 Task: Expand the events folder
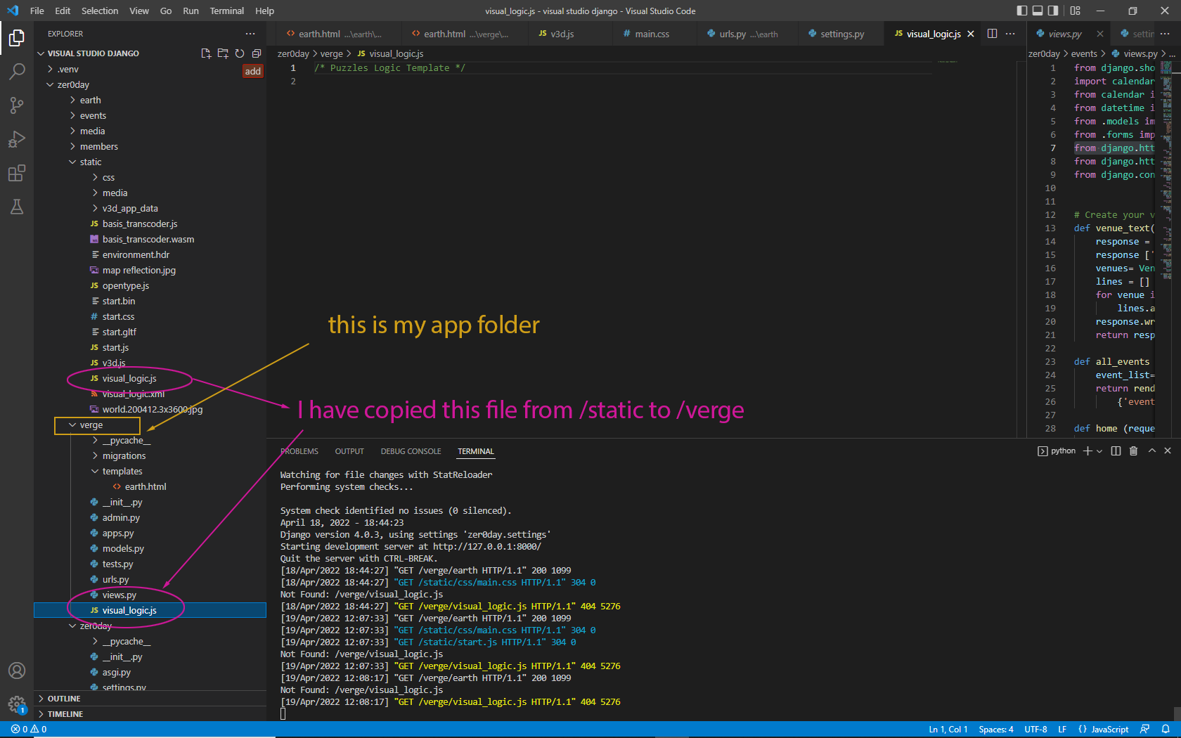tap(93, 115)
